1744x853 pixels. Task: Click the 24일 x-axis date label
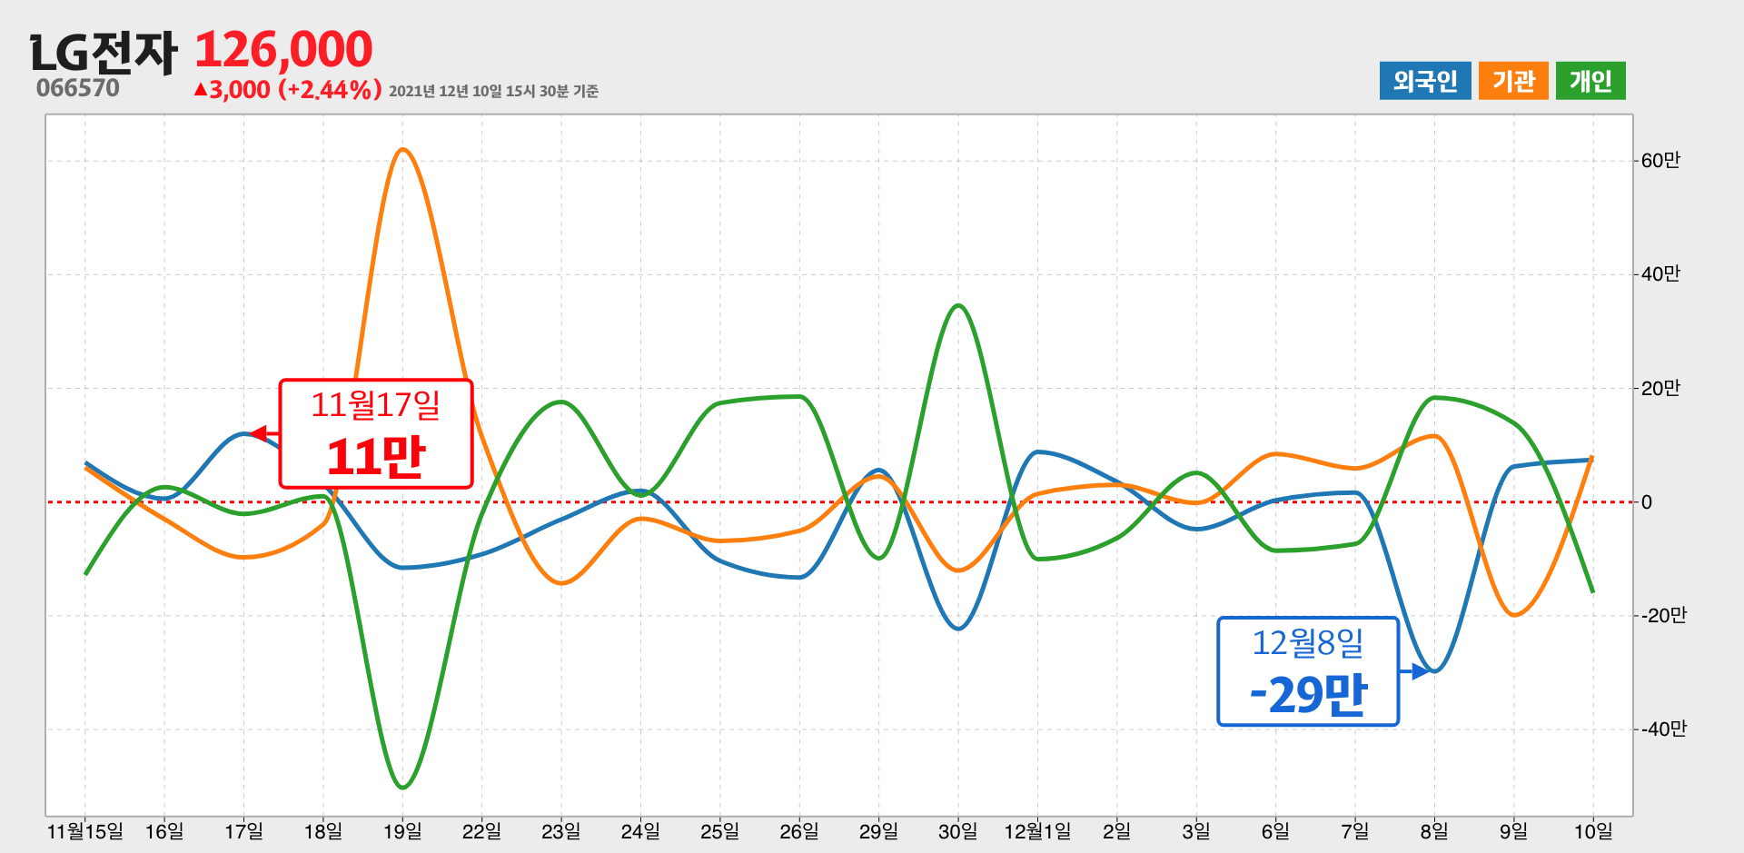click(x=640, y=831)
